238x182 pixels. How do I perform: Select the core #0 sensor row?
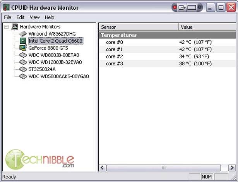[168, 42]
